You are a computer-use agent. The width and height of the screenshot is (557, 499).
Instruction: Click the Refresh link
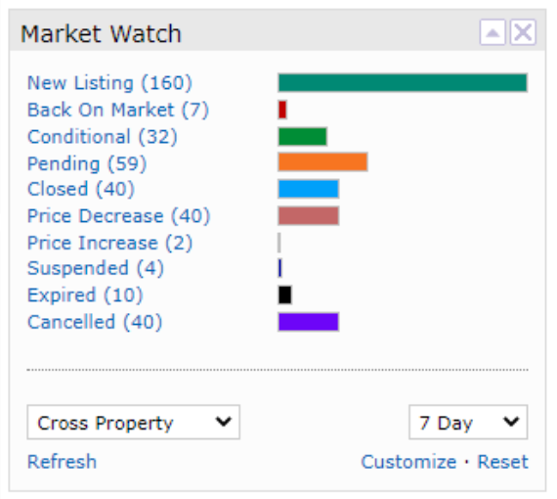click(x=62, y=462)
